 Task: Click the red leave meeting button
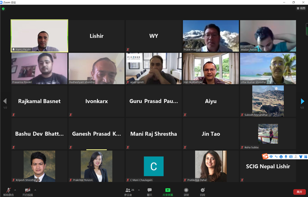(x=300, y=192)
